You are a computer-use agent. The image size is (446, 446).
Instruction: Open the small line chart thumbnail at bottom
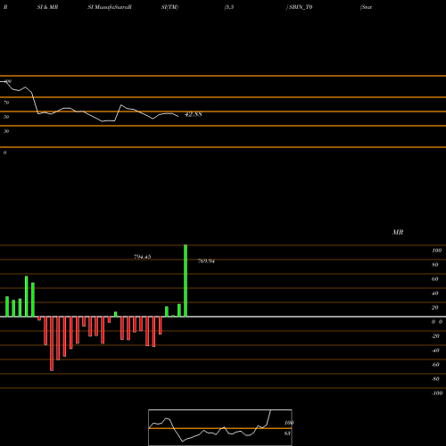click(x=220, y=427)
